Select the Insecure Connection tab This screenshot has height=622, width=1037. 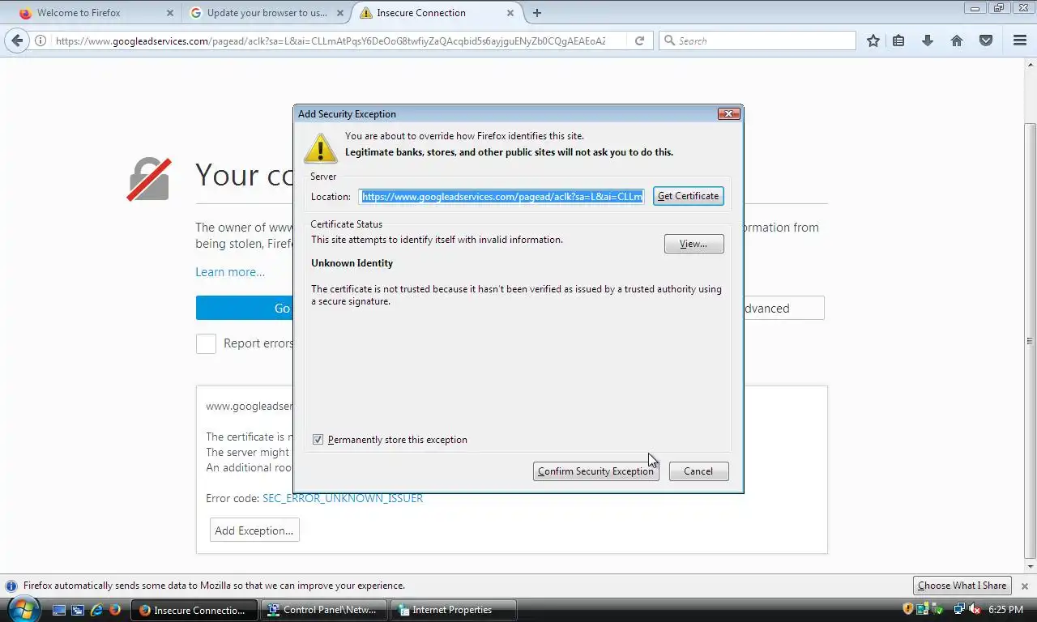point(436,13)
